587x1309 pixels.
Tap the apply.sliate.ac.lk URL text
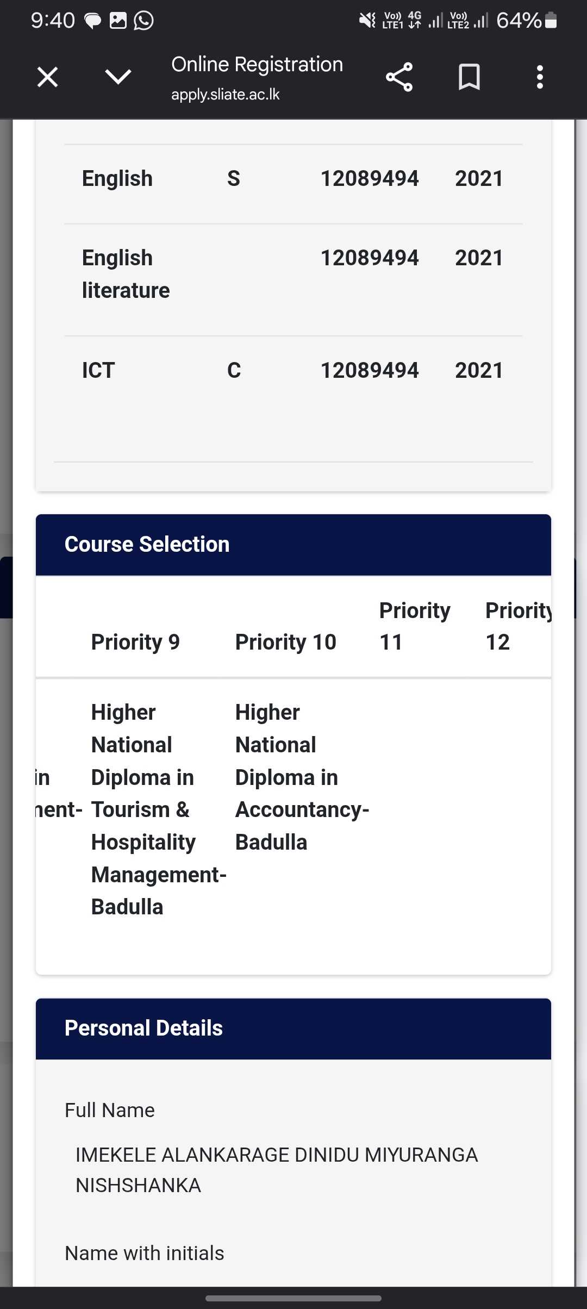click(225, 94)
